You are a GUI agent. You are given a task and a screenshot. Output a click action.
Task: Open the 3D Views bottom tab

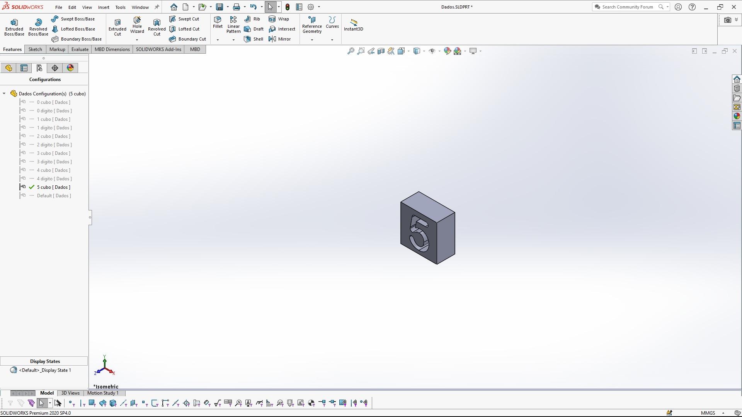70,393
